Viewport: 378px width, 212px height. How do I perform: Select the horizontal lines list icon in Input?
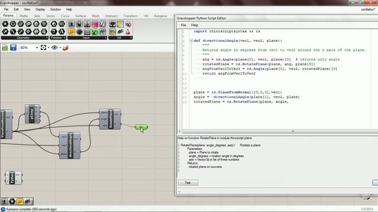tap(87, 32)
